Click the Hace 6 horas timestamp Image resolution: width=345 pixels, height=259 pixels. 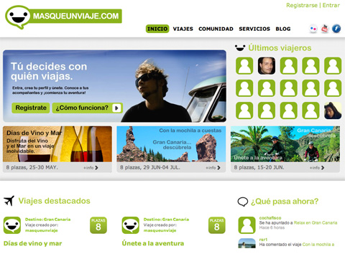click(x=272, y=227)
